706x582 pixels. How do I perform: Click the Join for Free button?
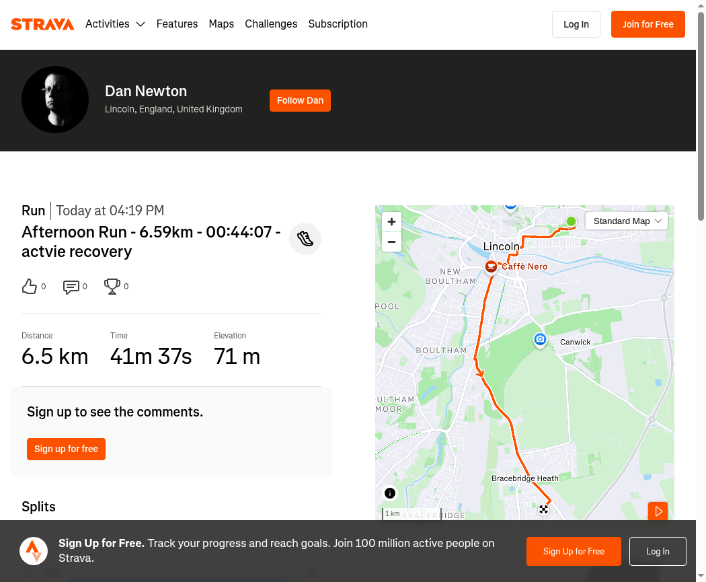(648, 24)
